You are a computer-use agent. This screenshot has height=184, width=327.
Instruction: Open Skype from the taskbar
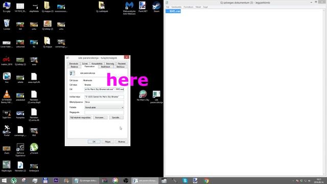pos(185,180)
